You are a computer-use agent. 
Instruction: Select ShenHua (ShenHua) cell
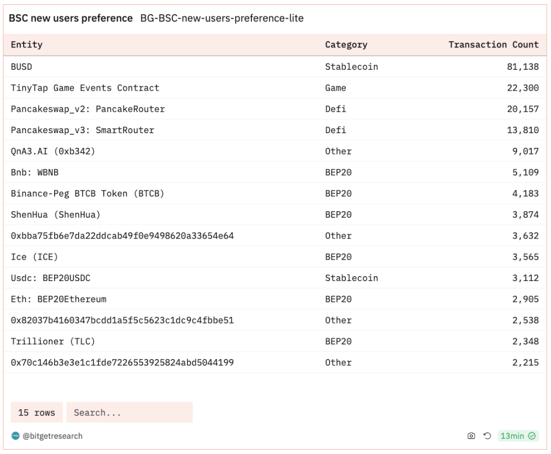56,214
